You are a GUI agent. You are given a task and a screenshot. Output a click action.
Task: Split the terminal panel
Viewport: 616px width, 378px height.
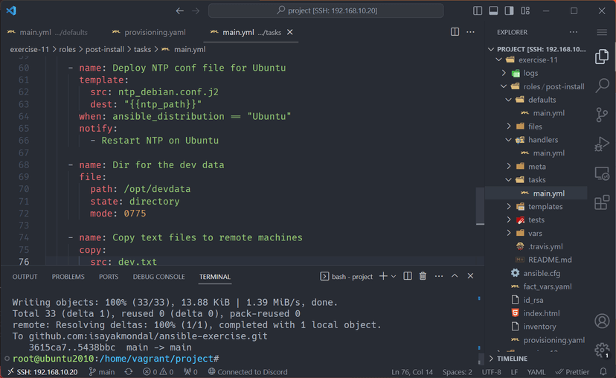[408, 276]
